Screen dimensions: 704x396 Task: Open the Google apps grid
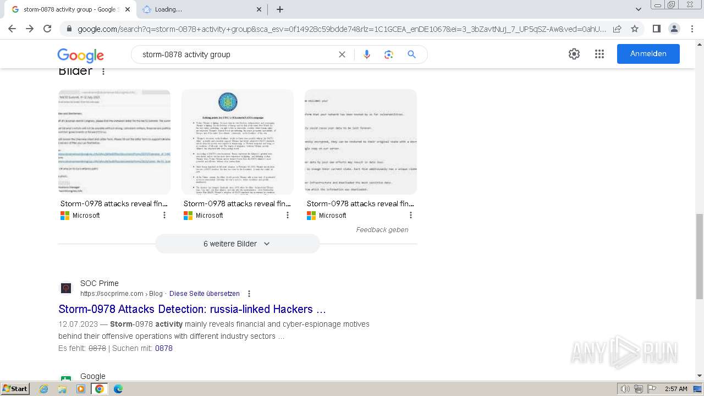coord(599,54)
